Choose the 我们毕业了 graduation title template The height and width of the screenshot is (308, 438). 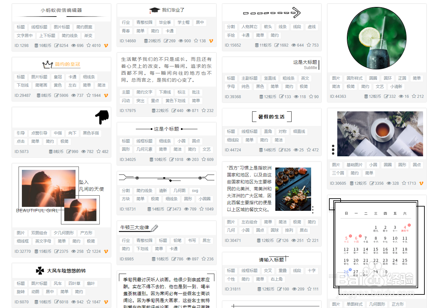pos(167,10)
